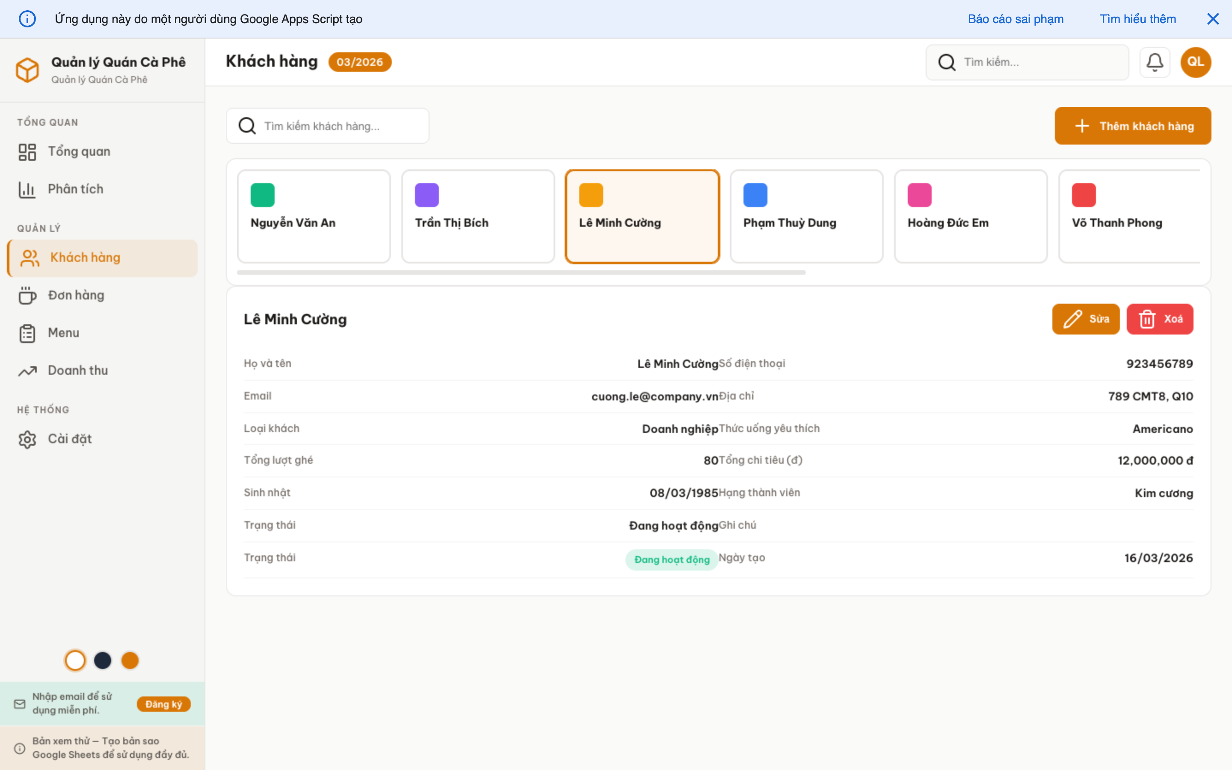Open Cài đặt gear icon
This screenshot has width=1232, height=770.
(x=27, y=439)
